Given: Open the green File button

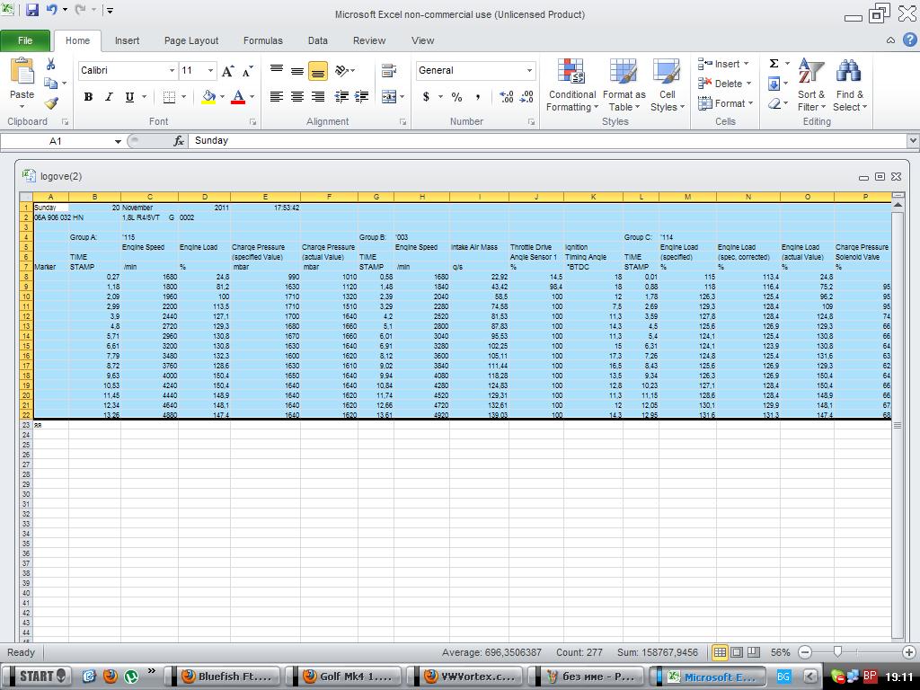Looking at the screenshot, I should coord(25,40).
